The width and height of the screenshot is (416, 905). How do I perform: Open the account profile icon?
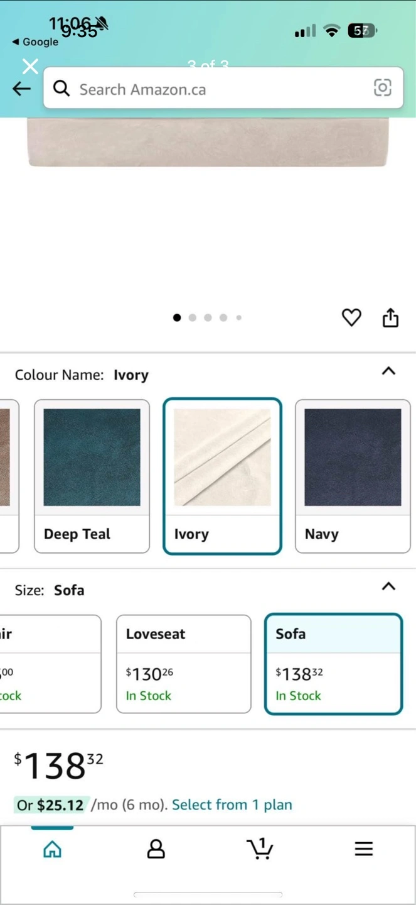[156, 849]
